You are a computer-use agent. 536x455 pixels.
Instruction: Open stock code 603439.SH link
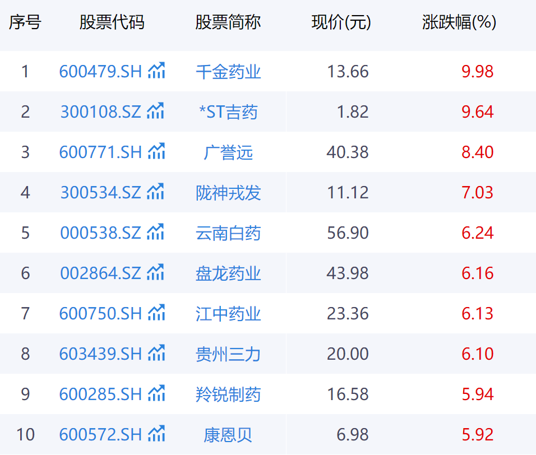pos(100,354)
